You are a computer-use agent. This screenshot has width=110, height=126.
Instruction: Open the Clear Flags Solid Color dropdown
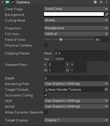(x=76, y=9)
